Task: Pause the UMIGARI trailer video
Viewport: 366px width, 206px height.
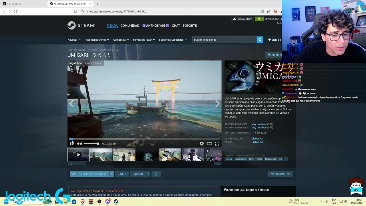Action: [72, 144]
